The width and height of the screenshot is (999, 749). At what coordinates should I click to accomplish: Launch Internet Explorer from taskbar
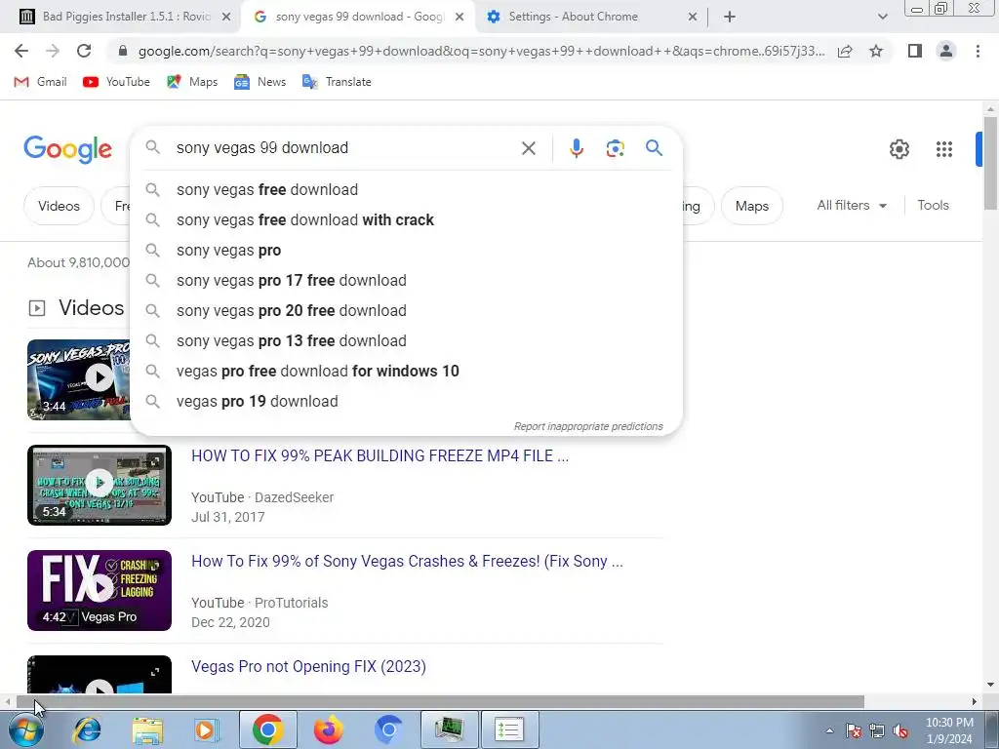click(87, 729)
